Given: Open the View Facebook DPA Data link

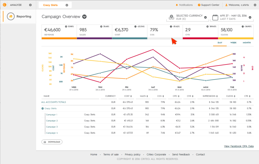Looking at the screenshot, I should pyautogui.click(x=238, y=146).
